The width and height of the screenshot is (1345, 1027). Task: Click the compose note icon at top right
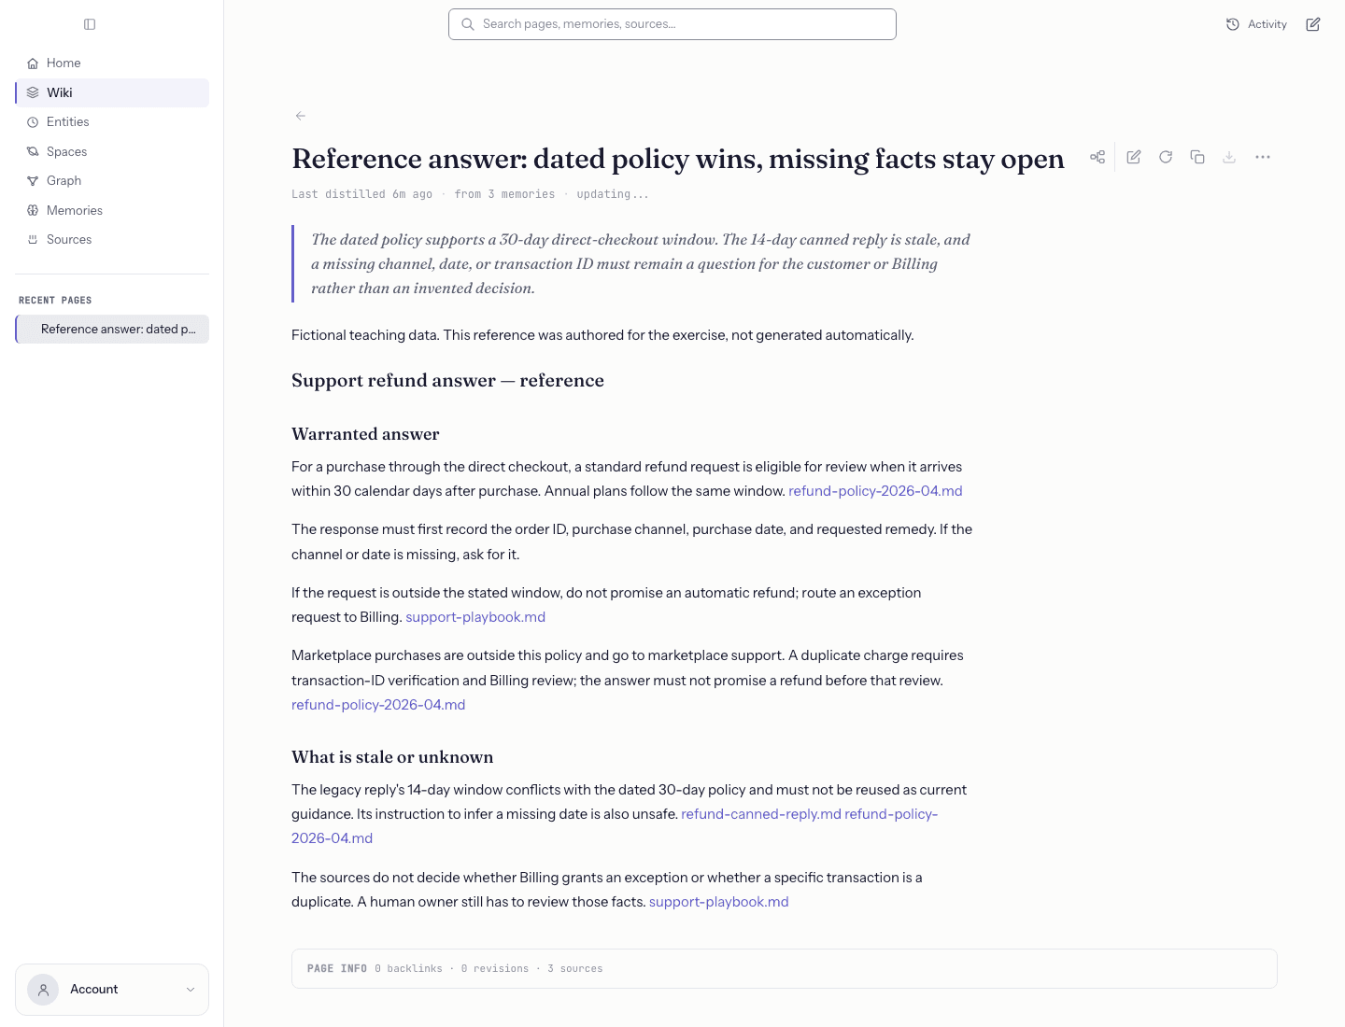click(x=1313, y=24)
